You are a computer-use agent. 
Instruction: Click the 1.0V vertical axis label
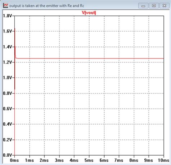pyautogui.click(x=8, y=78)
